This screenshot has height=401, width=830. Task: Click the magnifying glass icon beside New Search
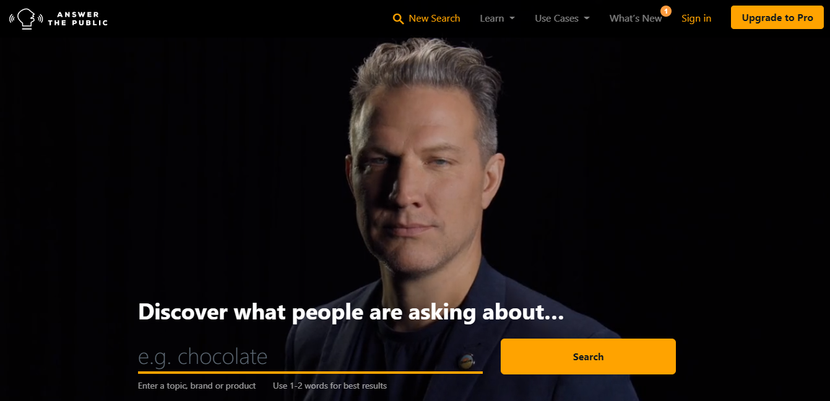pos(399,19)
